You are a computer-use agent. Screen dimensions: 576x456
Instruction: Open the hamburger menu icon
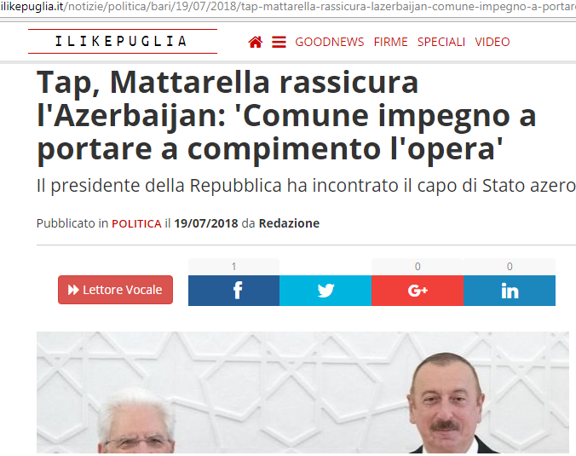279,42
